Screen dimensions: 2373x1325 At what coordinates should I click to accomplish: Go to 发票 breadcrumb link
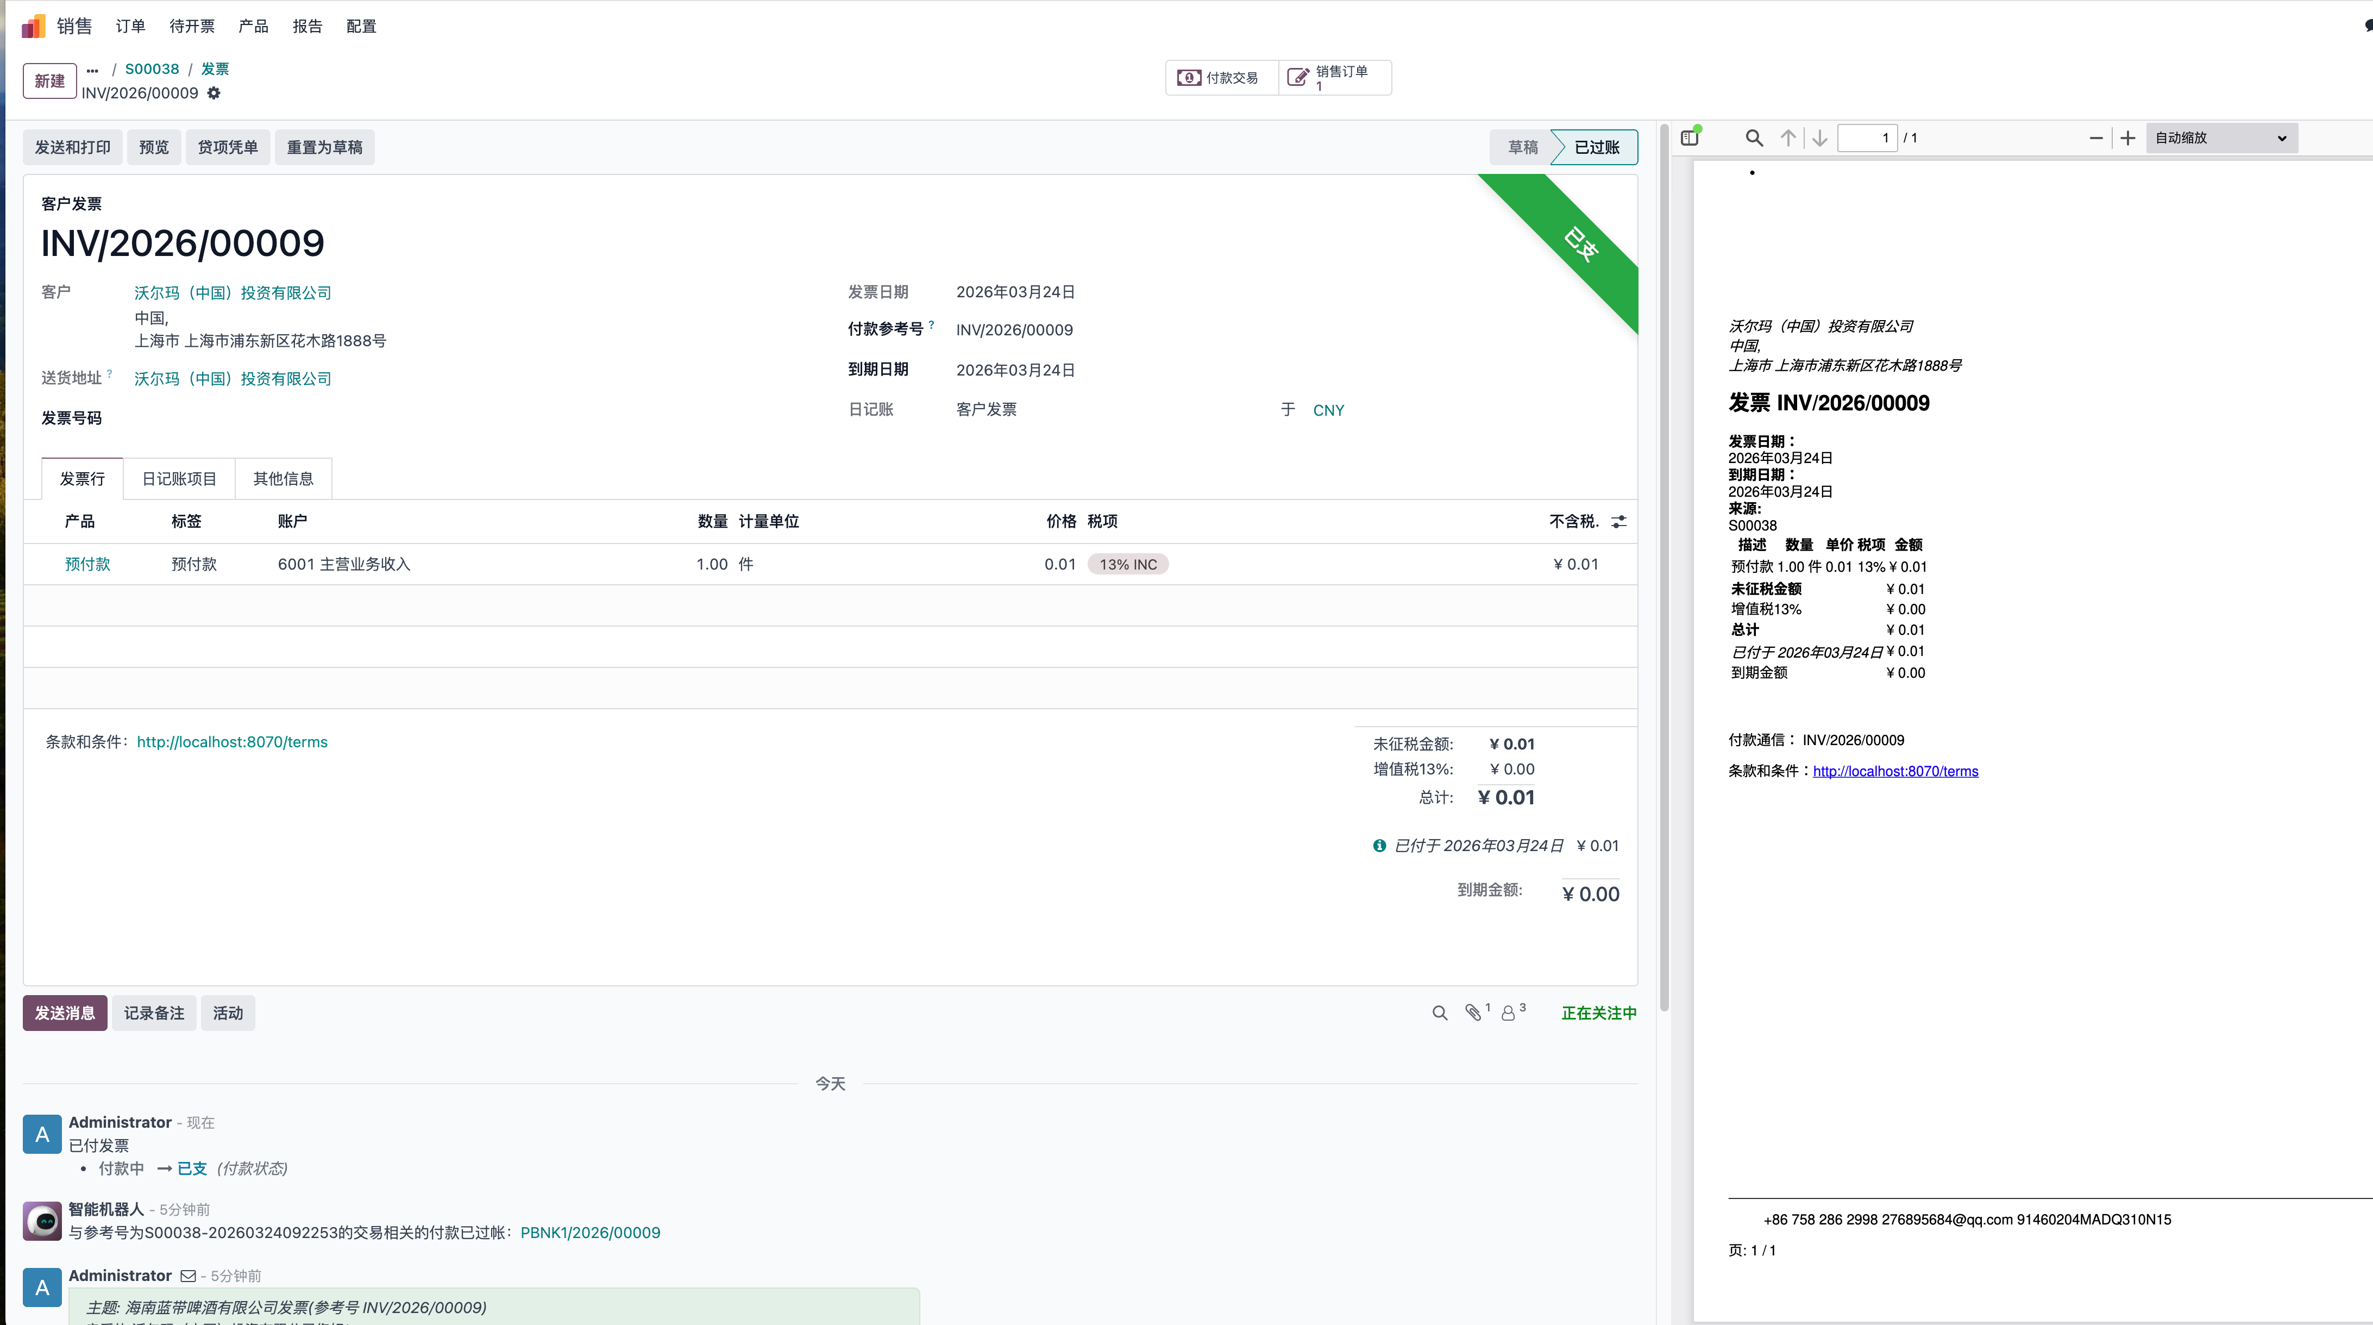click(x=215, y=69)
